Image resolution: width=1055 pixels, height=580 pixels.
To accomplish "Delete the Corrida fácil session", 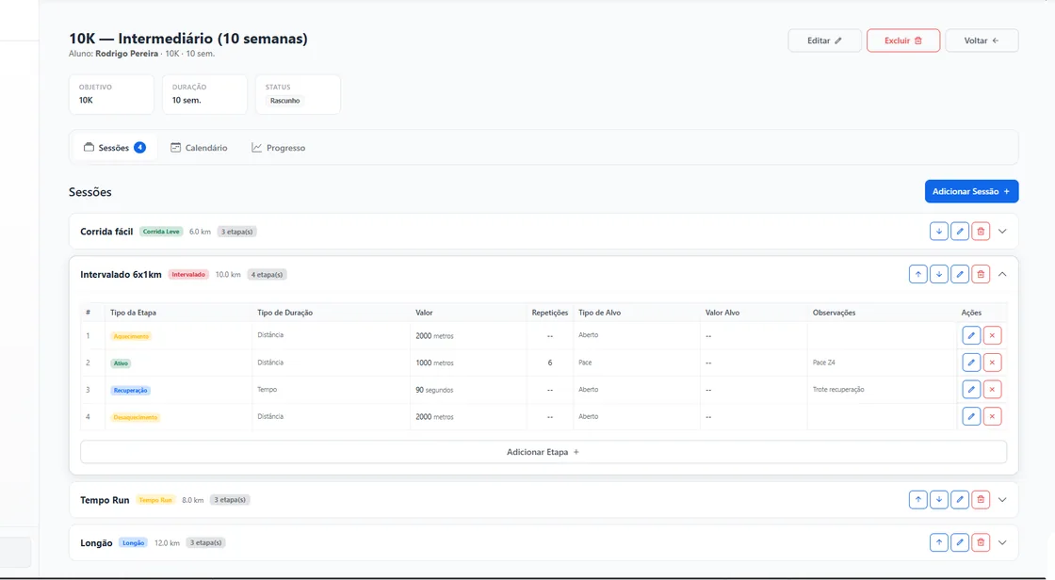I will 981,232.
